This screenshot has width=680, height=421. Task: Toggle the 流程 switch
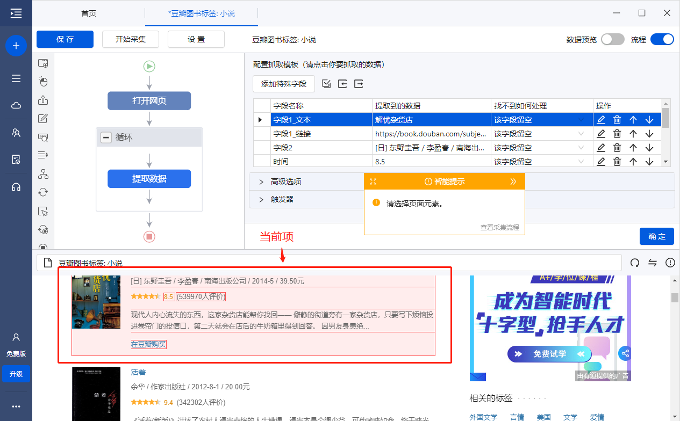(x=662, y=39)
